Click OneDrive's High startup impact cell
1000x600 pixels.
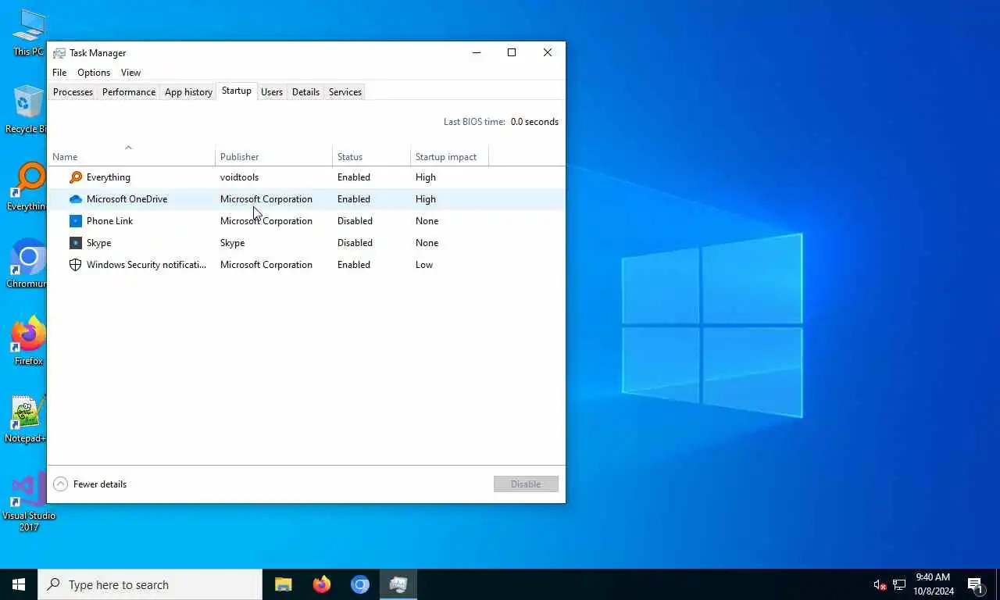(426, 199)
